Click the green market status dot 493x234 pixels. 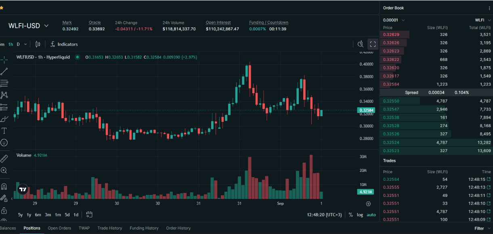point(78,57)
